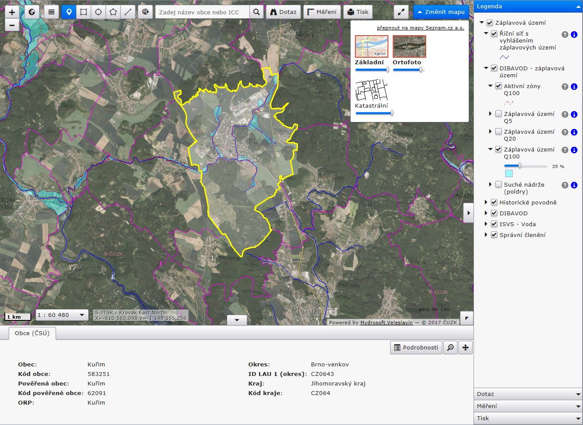This screenshot has width=583, height=425.
Task: Expand the Historické povodně node
Action: [x=486, y=202]
